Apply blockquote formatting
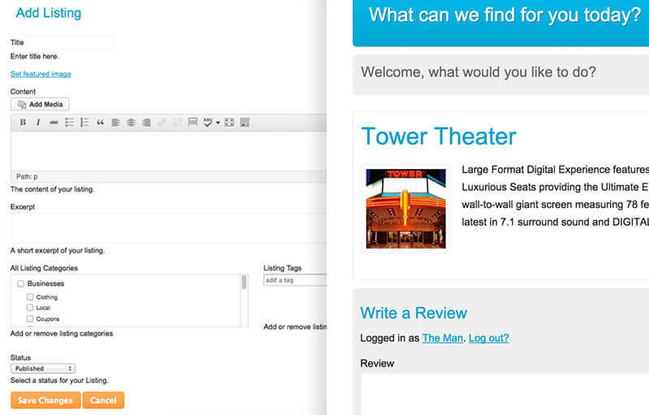This screenshot has width=649, height=415. coord(101,123)
